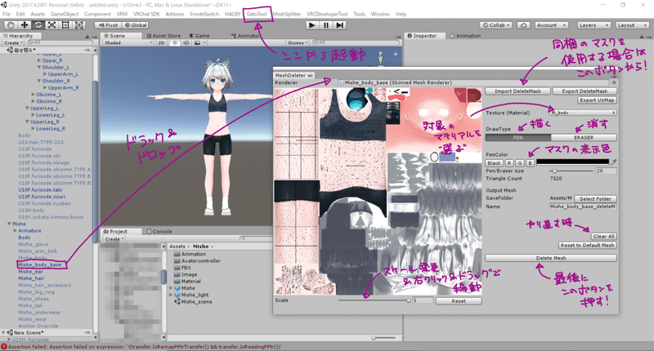Select the Scale tool in toolbar
Viewport: 654px width, 351px height.
52,25
